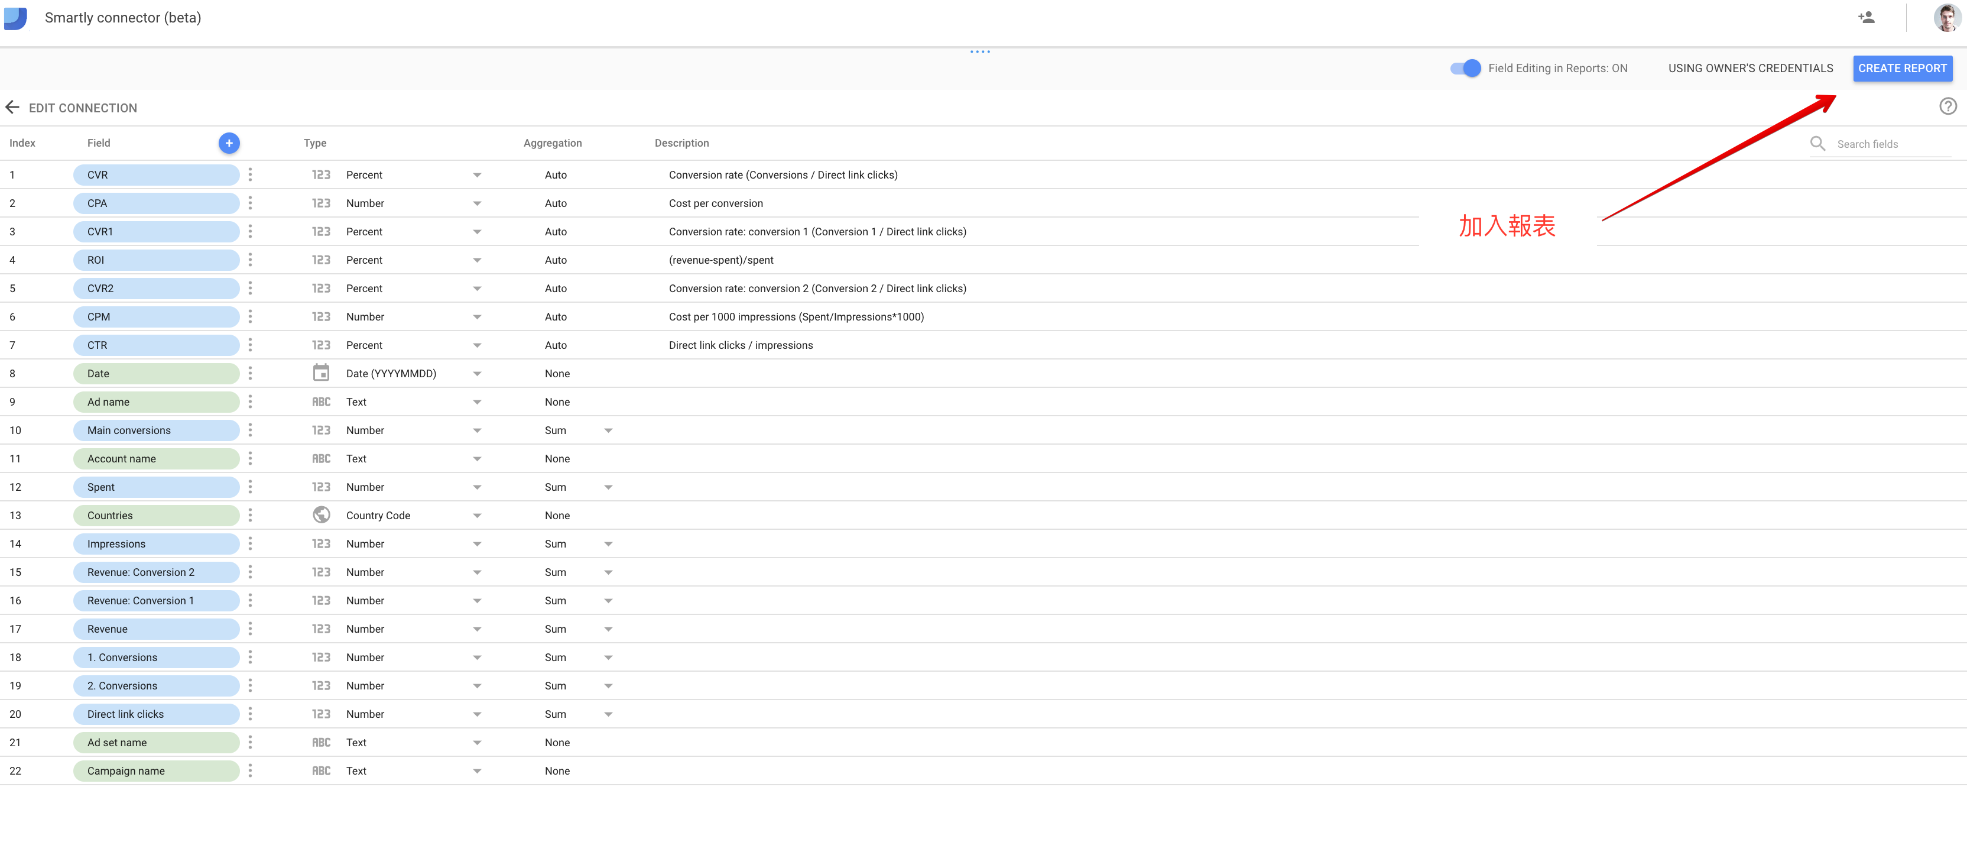Open three-dot menu for Campaign name field
This screenshot has height=842, width=1967.
251,771
